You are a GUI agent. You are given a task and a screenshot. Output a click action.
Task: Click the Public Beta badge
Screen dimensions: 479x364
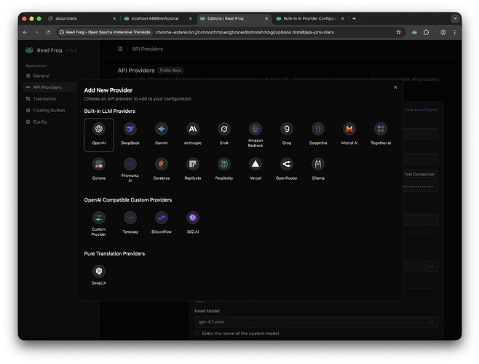click(x=170, y=71)
